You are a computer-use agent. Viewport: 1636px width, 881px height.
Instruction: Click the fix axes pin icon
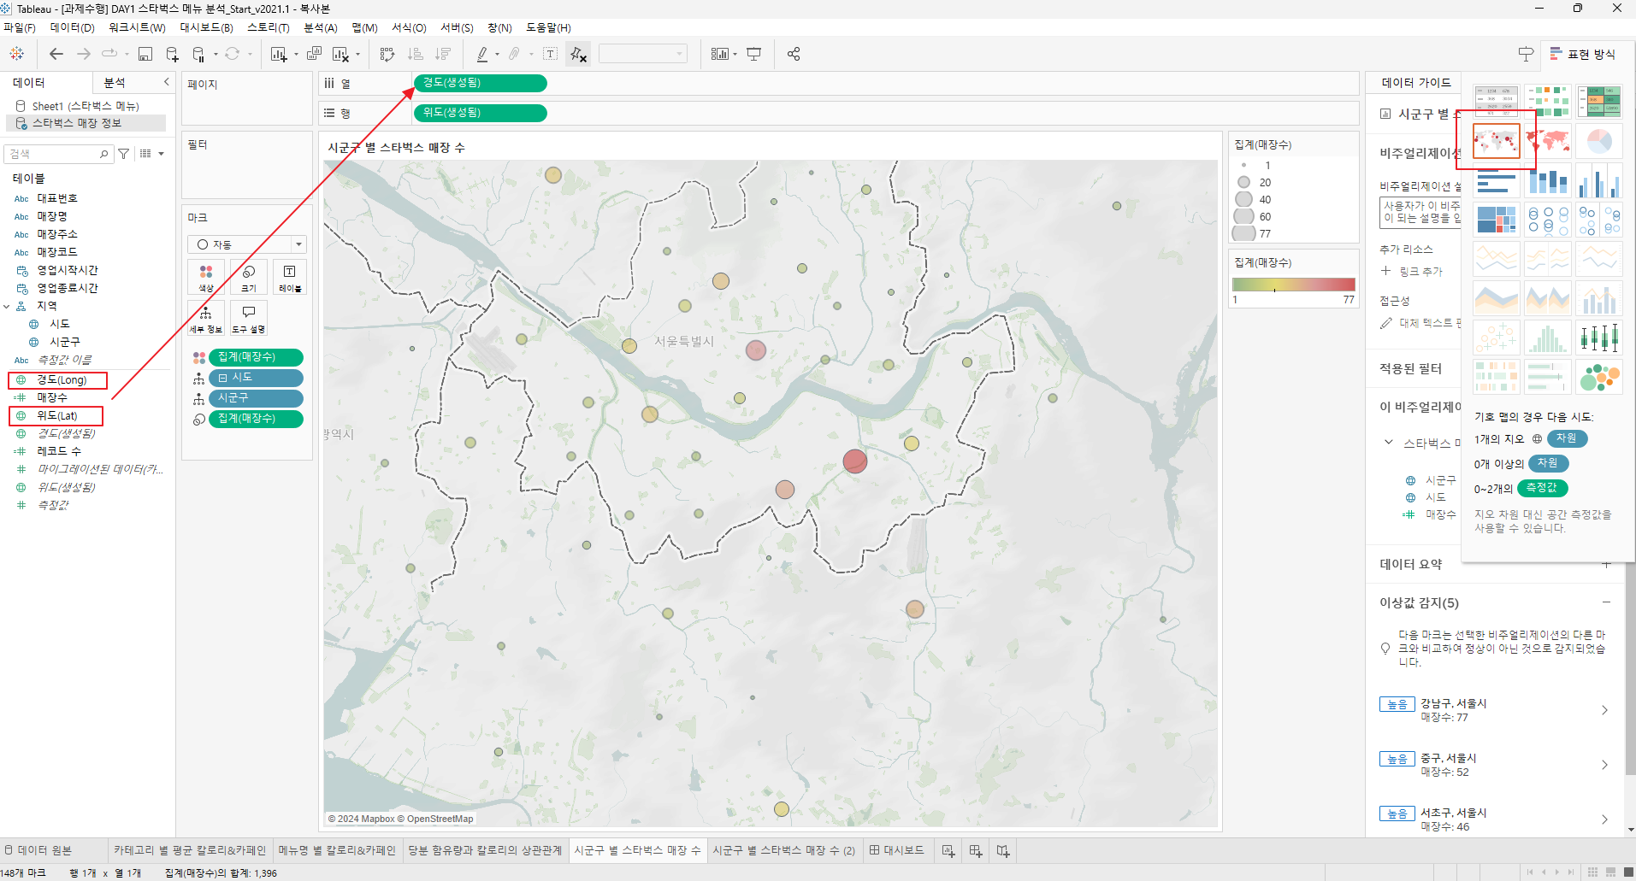click(x=578, y=54)
